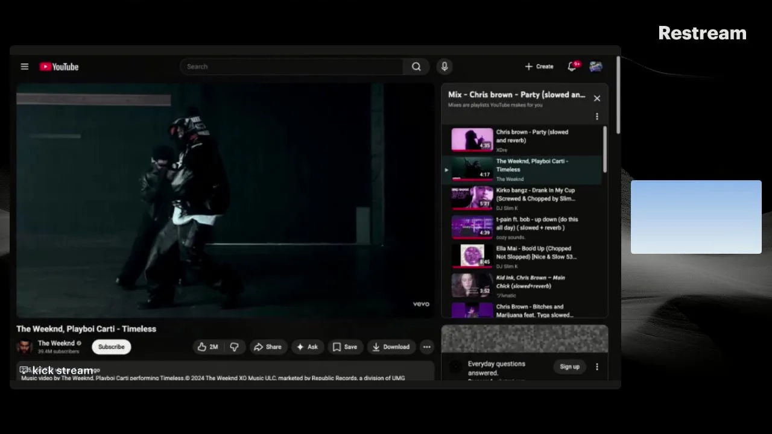
Task: Subscribe to The Weeknd channel
Action: [x=112, y=347]
